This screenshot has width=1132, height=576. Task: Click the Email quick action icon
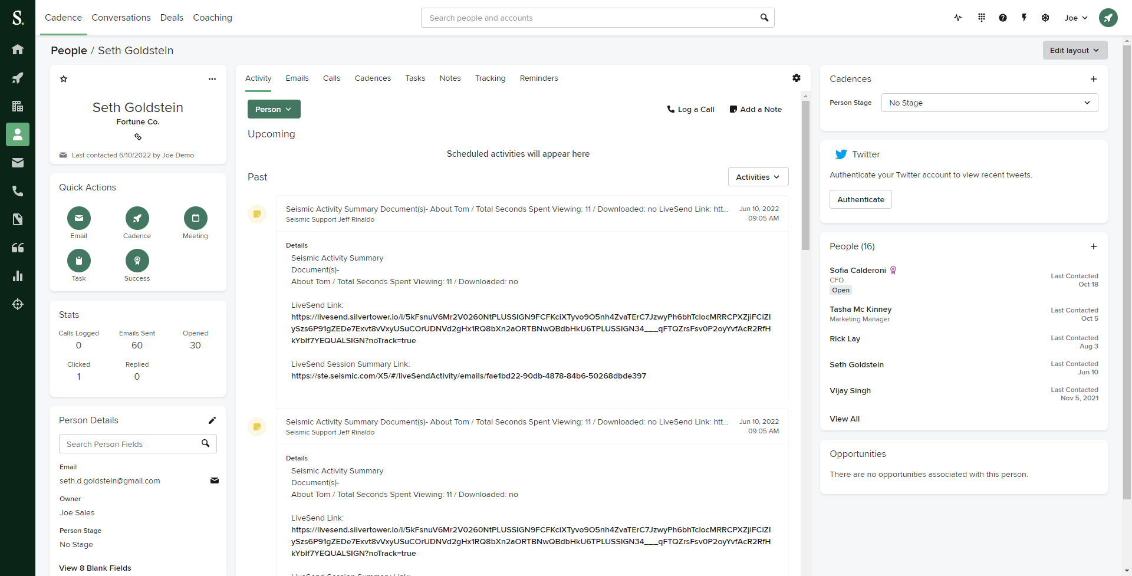click(x=79, y=219)
